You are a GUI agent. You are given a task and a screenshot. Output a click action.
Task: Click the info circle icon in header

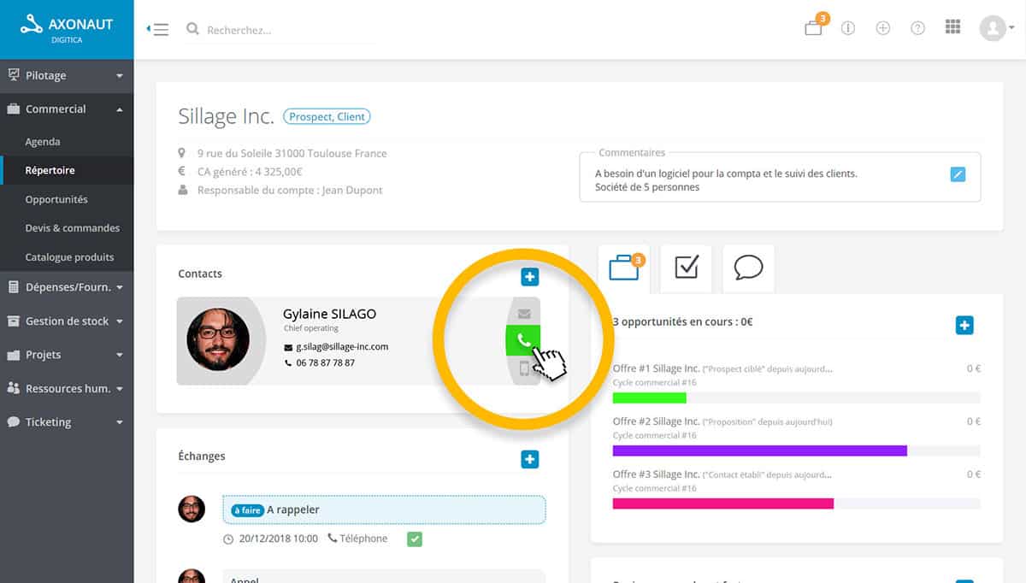(848, 28)
